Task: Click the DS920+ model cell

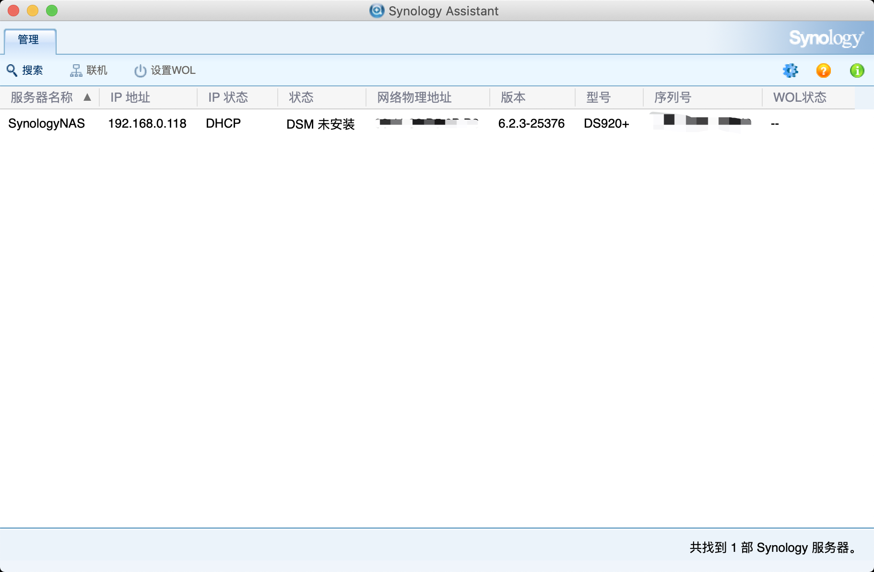Action: (606, 124)
